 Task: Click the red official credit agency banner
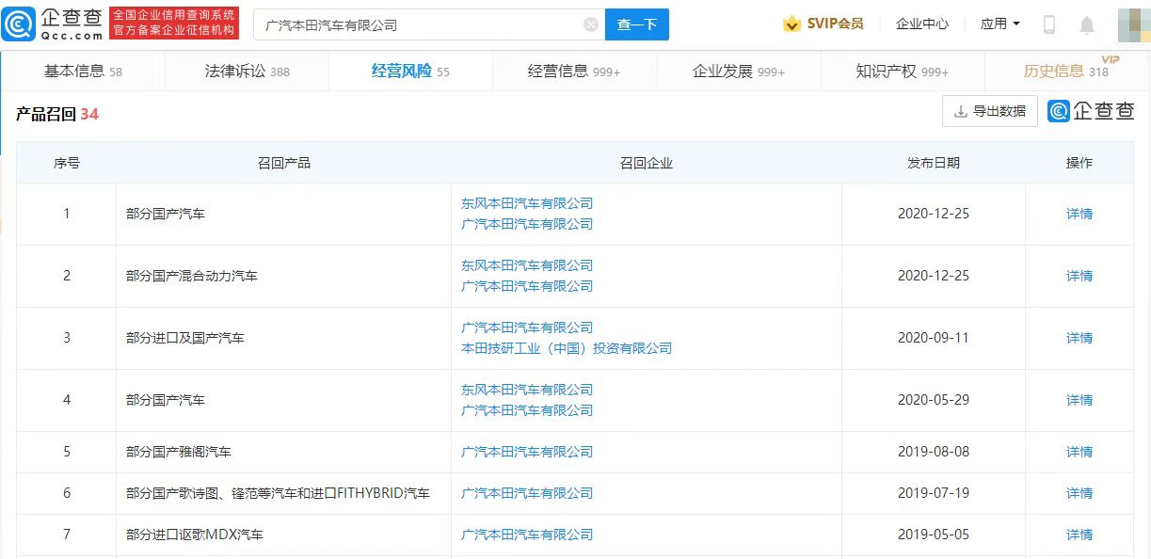(x=174, y=24)
